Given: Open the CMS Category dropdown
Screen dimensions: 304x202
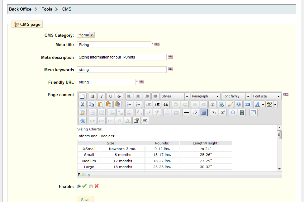Looking at the screenshot, I should 86,35.
